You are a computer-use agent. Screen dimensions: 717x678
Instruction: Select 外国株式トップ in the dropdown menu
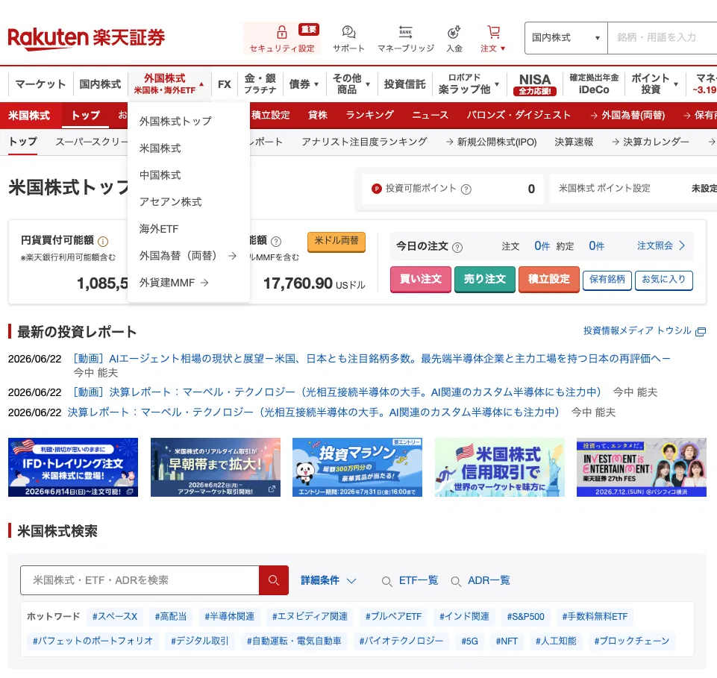click(x=175, y=121)
